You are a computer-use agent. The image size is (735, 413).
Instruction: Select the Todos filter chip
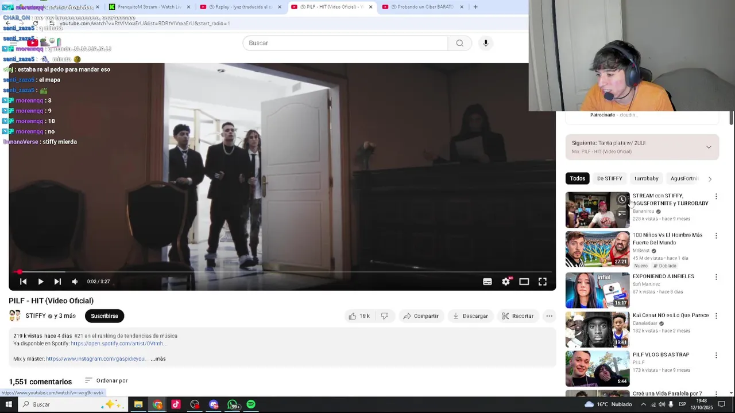click(578, 178)
